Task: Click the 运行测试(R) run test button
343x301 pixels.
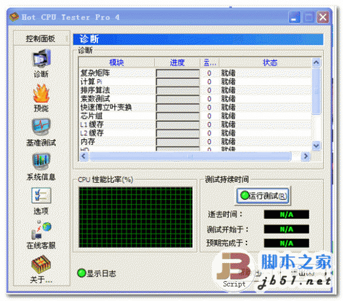Action: (x=263, y=196)
